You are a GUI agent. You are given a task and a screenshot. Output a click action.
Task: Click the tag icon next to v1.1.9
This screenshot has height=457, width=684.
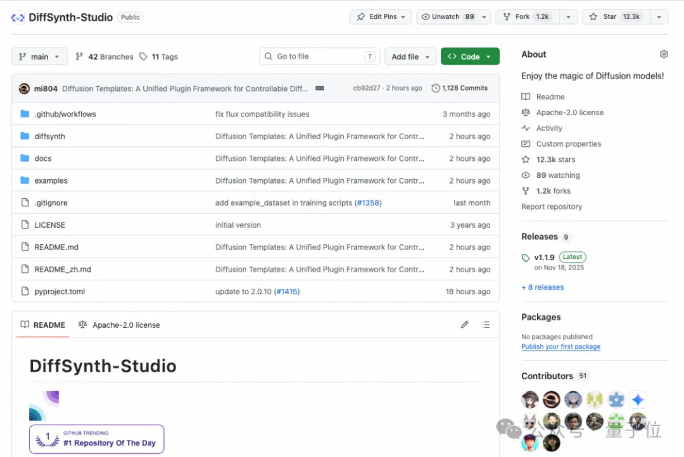(x=526, y=258)
